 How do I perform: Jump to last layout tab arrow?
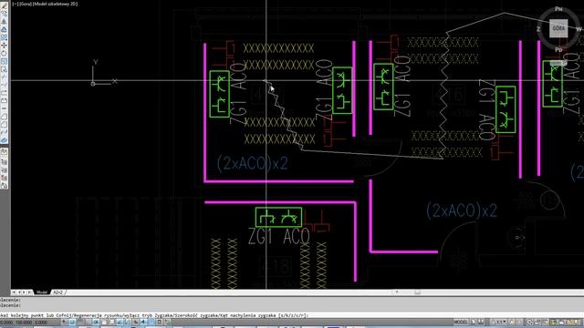tap(29, 292)
